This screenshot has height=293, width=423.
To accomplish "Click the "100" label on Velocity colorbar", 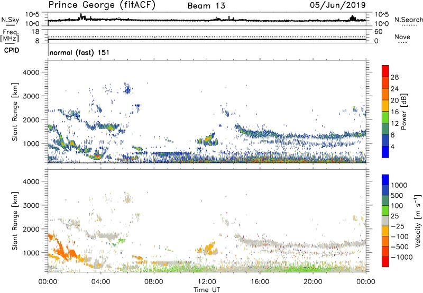I will coord(397,206).
